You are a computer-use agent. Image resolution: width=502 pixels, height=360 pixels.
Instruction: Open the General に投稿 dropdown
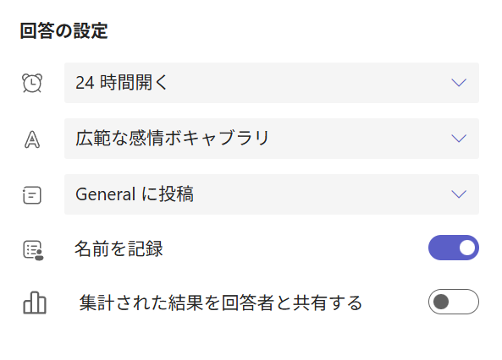(272, 194)
